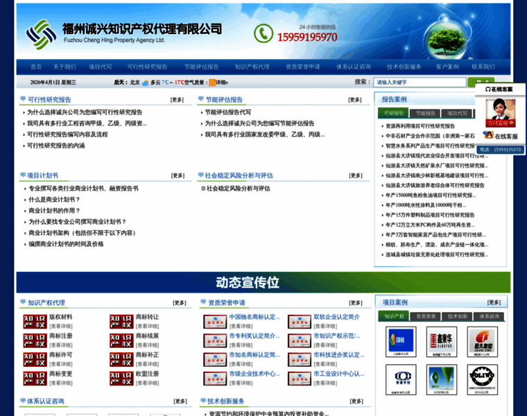Go to 关于我们 in the nav bar
Screen dimensions: 527x416
[64, 67]
